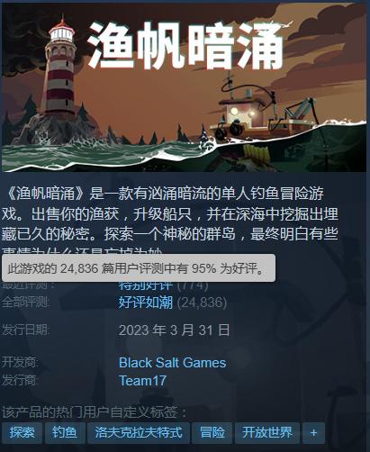The image size is (370, 452).
Task: Click the 95% 为好评 review tooltip
Action: point(139,268)
